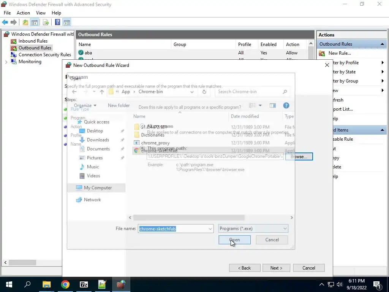
Task: Click the up-one-level folder toolbar icon
Action: tap(25, 22)
